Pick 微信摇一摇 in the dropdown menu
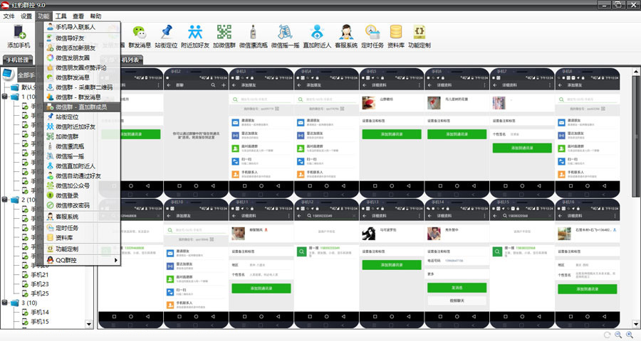The width and height of the screenshot is (641, 341). click(82, 156)
